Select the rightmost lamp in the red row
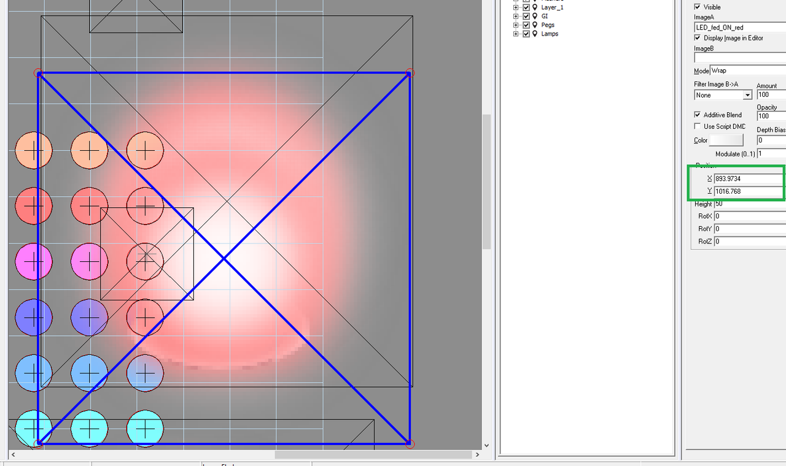 coord(145,206)
